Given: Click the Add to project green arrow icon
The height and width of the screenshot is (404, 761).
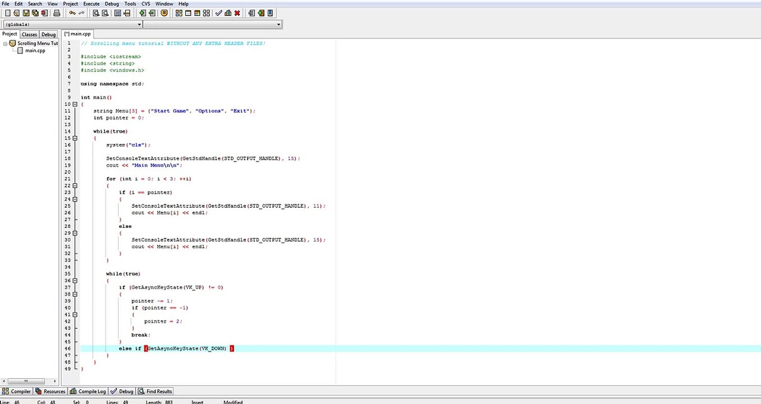Looking at the screenshot, I should [x=143, y=13].
